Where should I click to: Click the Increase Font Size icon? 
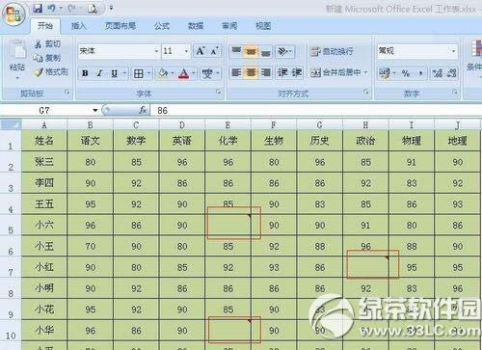(201, 51)
